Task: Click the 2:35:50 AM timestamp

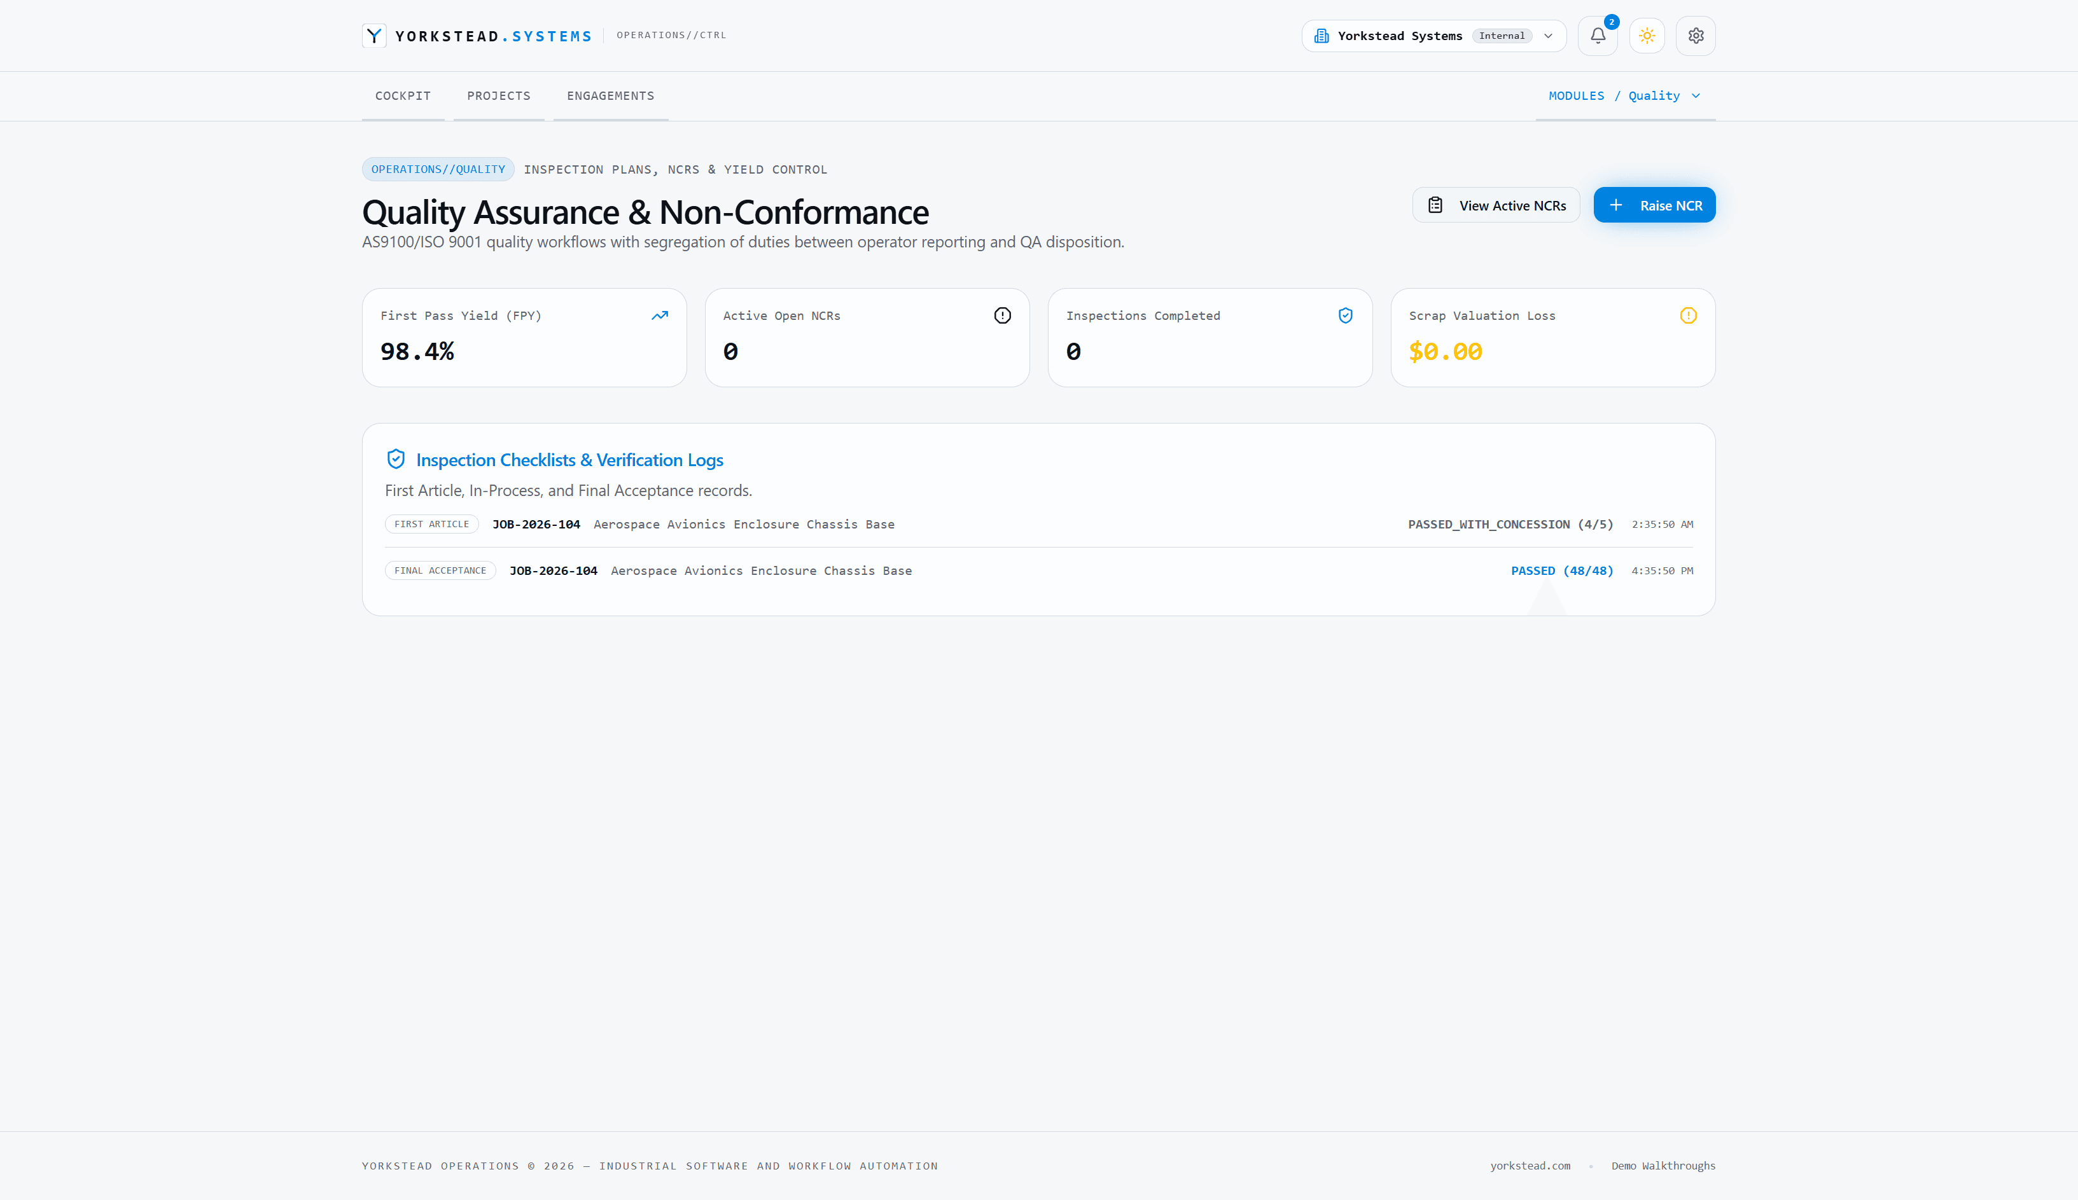Action: click(1663, 524)
